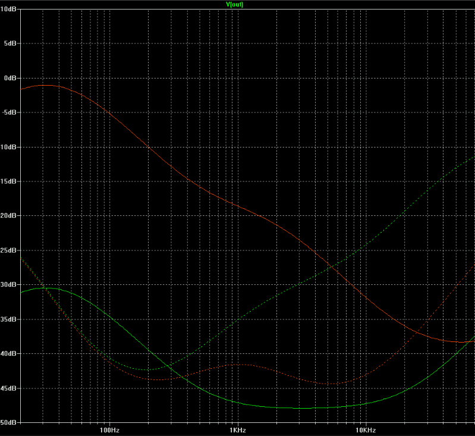The width and height of the screenshot is (475, 436).
Task: Select the -5dB axis label
Action: click(8, 112)
